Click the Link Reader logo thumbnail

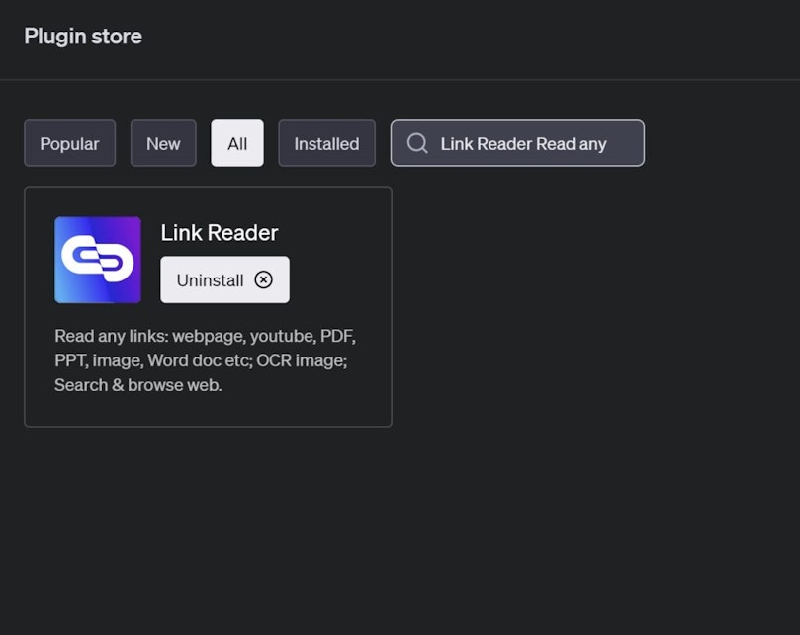pos(98,260)
